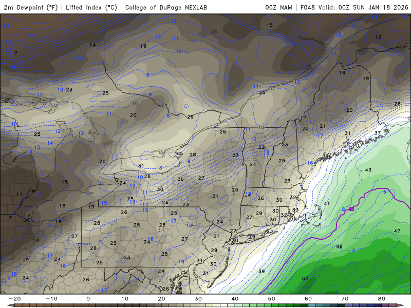Click the "Lifted Index (°C)" title text
This screenshot has width=411, height=308.
click(x=91, y=7)
